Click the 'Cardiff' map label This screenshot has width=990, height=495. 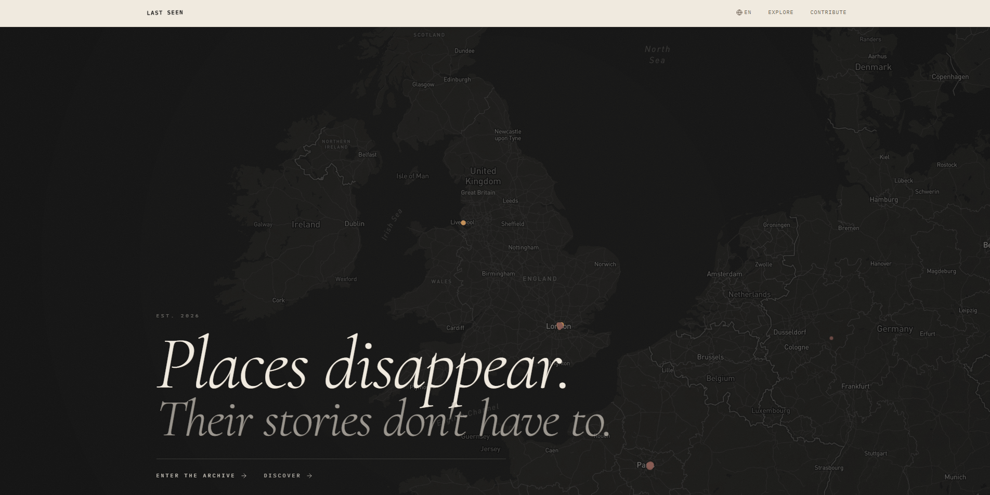click(x=455, y=328)
